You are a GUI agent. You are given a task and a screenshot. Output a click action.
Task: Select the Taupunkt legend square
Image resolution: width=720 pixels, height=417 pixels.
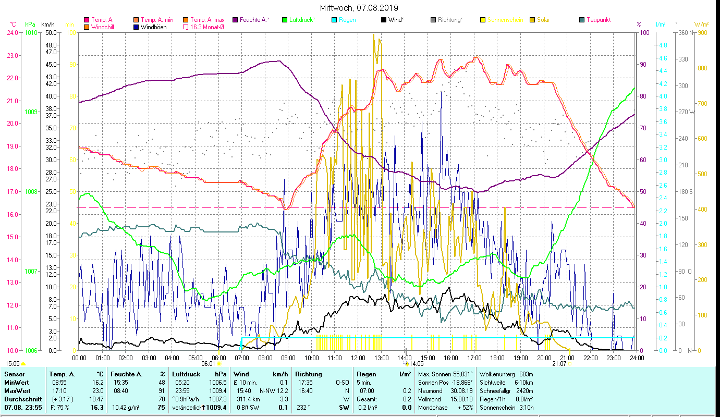pos(582,20)
